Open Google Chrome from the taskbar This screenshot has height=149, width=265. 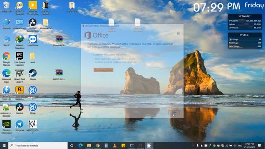coord(98,145)
